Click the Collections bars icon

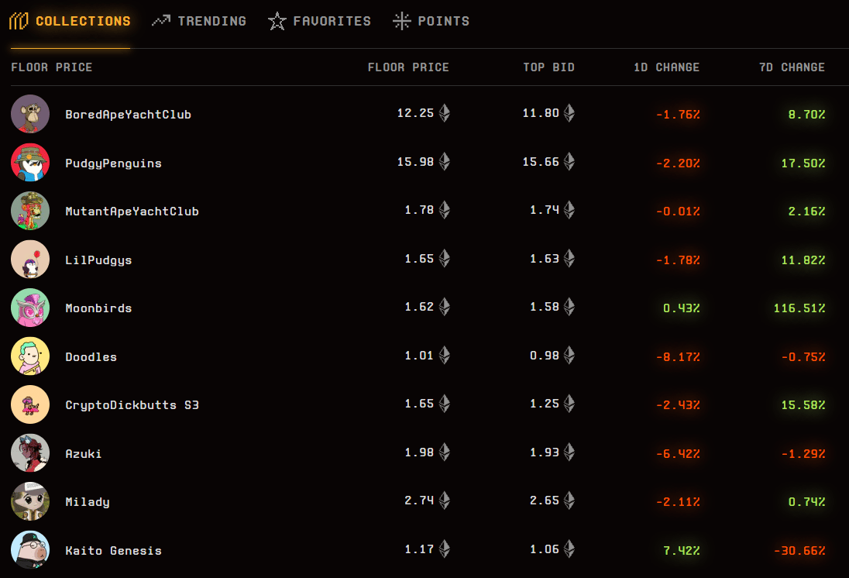(x=19, y=21)
